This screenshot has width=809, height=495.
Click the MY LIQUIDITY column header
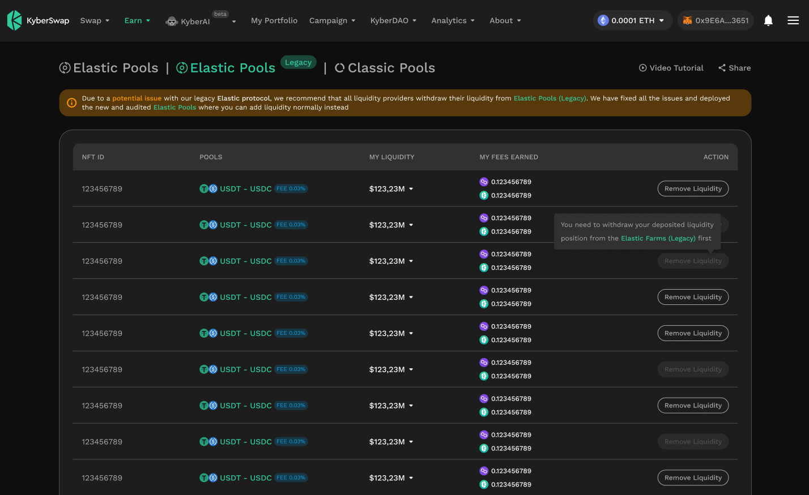click(x=392, y=157)
